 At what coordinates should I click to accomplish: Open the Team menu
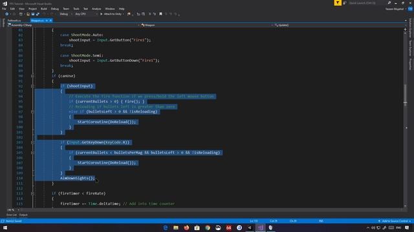[66, 8]
